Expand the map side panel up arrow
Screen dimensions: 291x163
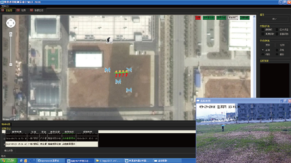254,17
